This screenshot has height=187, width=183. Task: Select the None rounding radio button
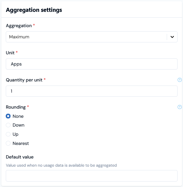pyautogui.click(x=8, y=116)
